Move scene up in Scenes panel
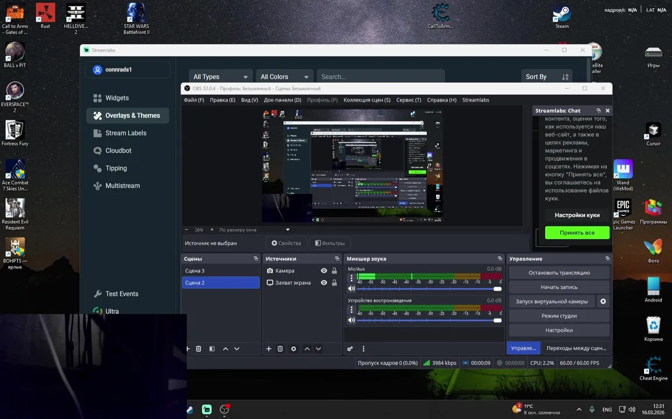 (225, 349)
